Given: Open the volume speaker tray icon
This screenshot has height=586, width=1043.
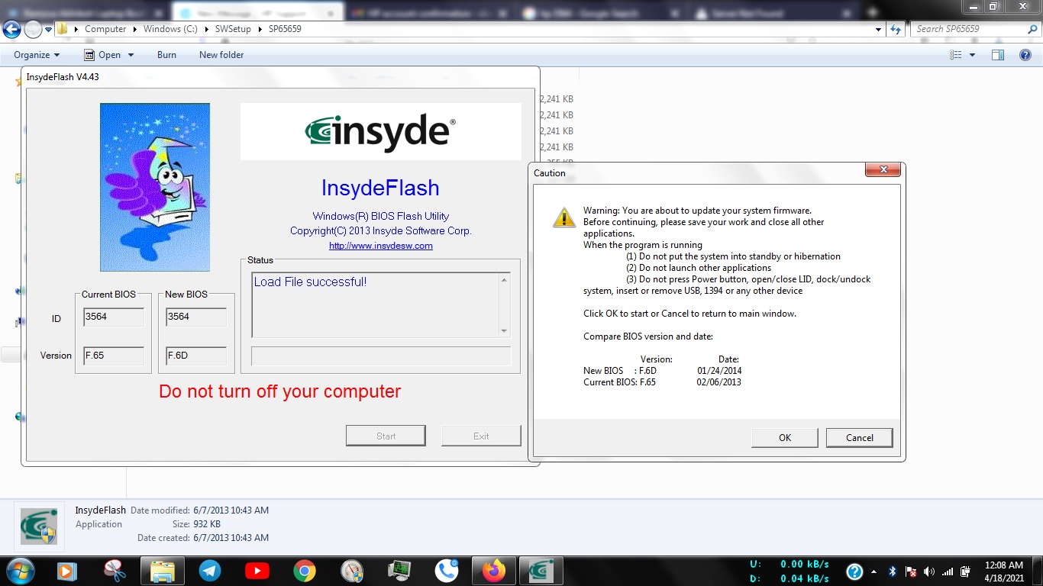Looking at the screenshot, I should click(929, 572).
